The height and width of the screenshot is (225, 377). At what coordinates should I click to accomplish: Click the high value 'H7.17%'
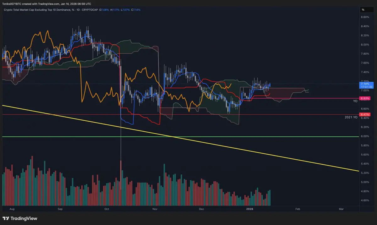coord(115,10)
